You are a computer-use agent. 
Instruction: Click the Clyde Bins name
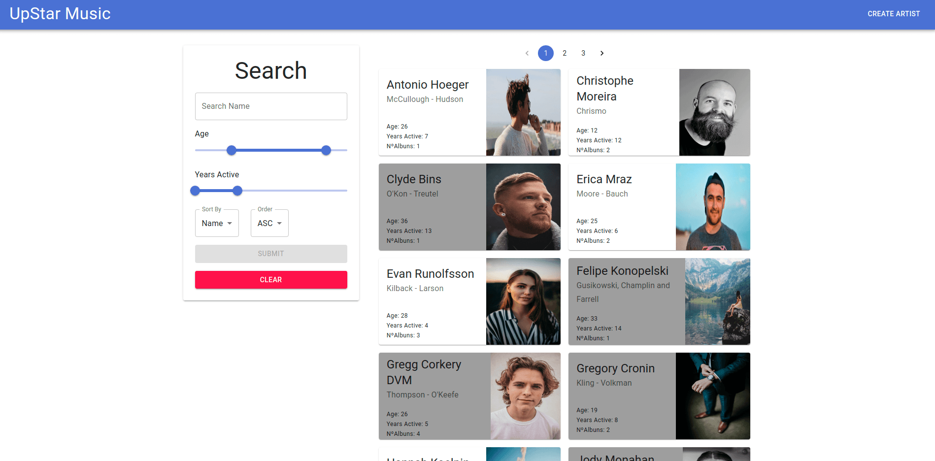point(414,179)
